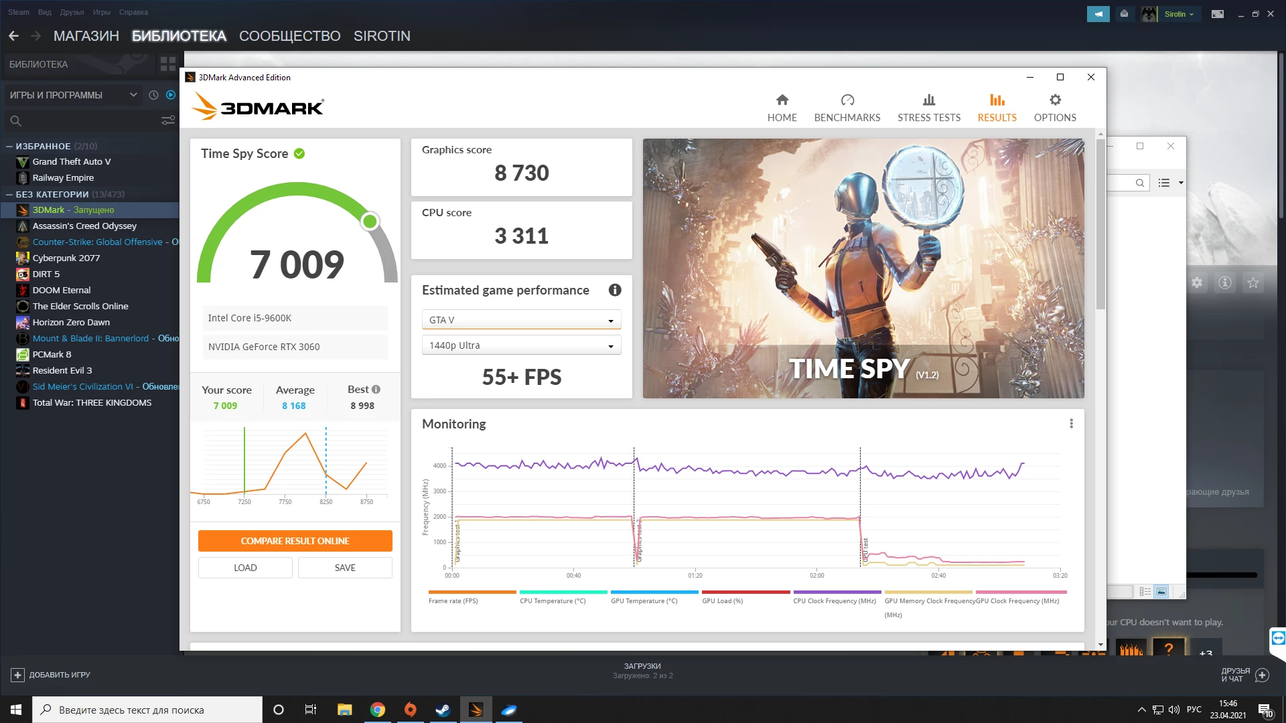Open the 3DMark Options tab

(1055, 108)
